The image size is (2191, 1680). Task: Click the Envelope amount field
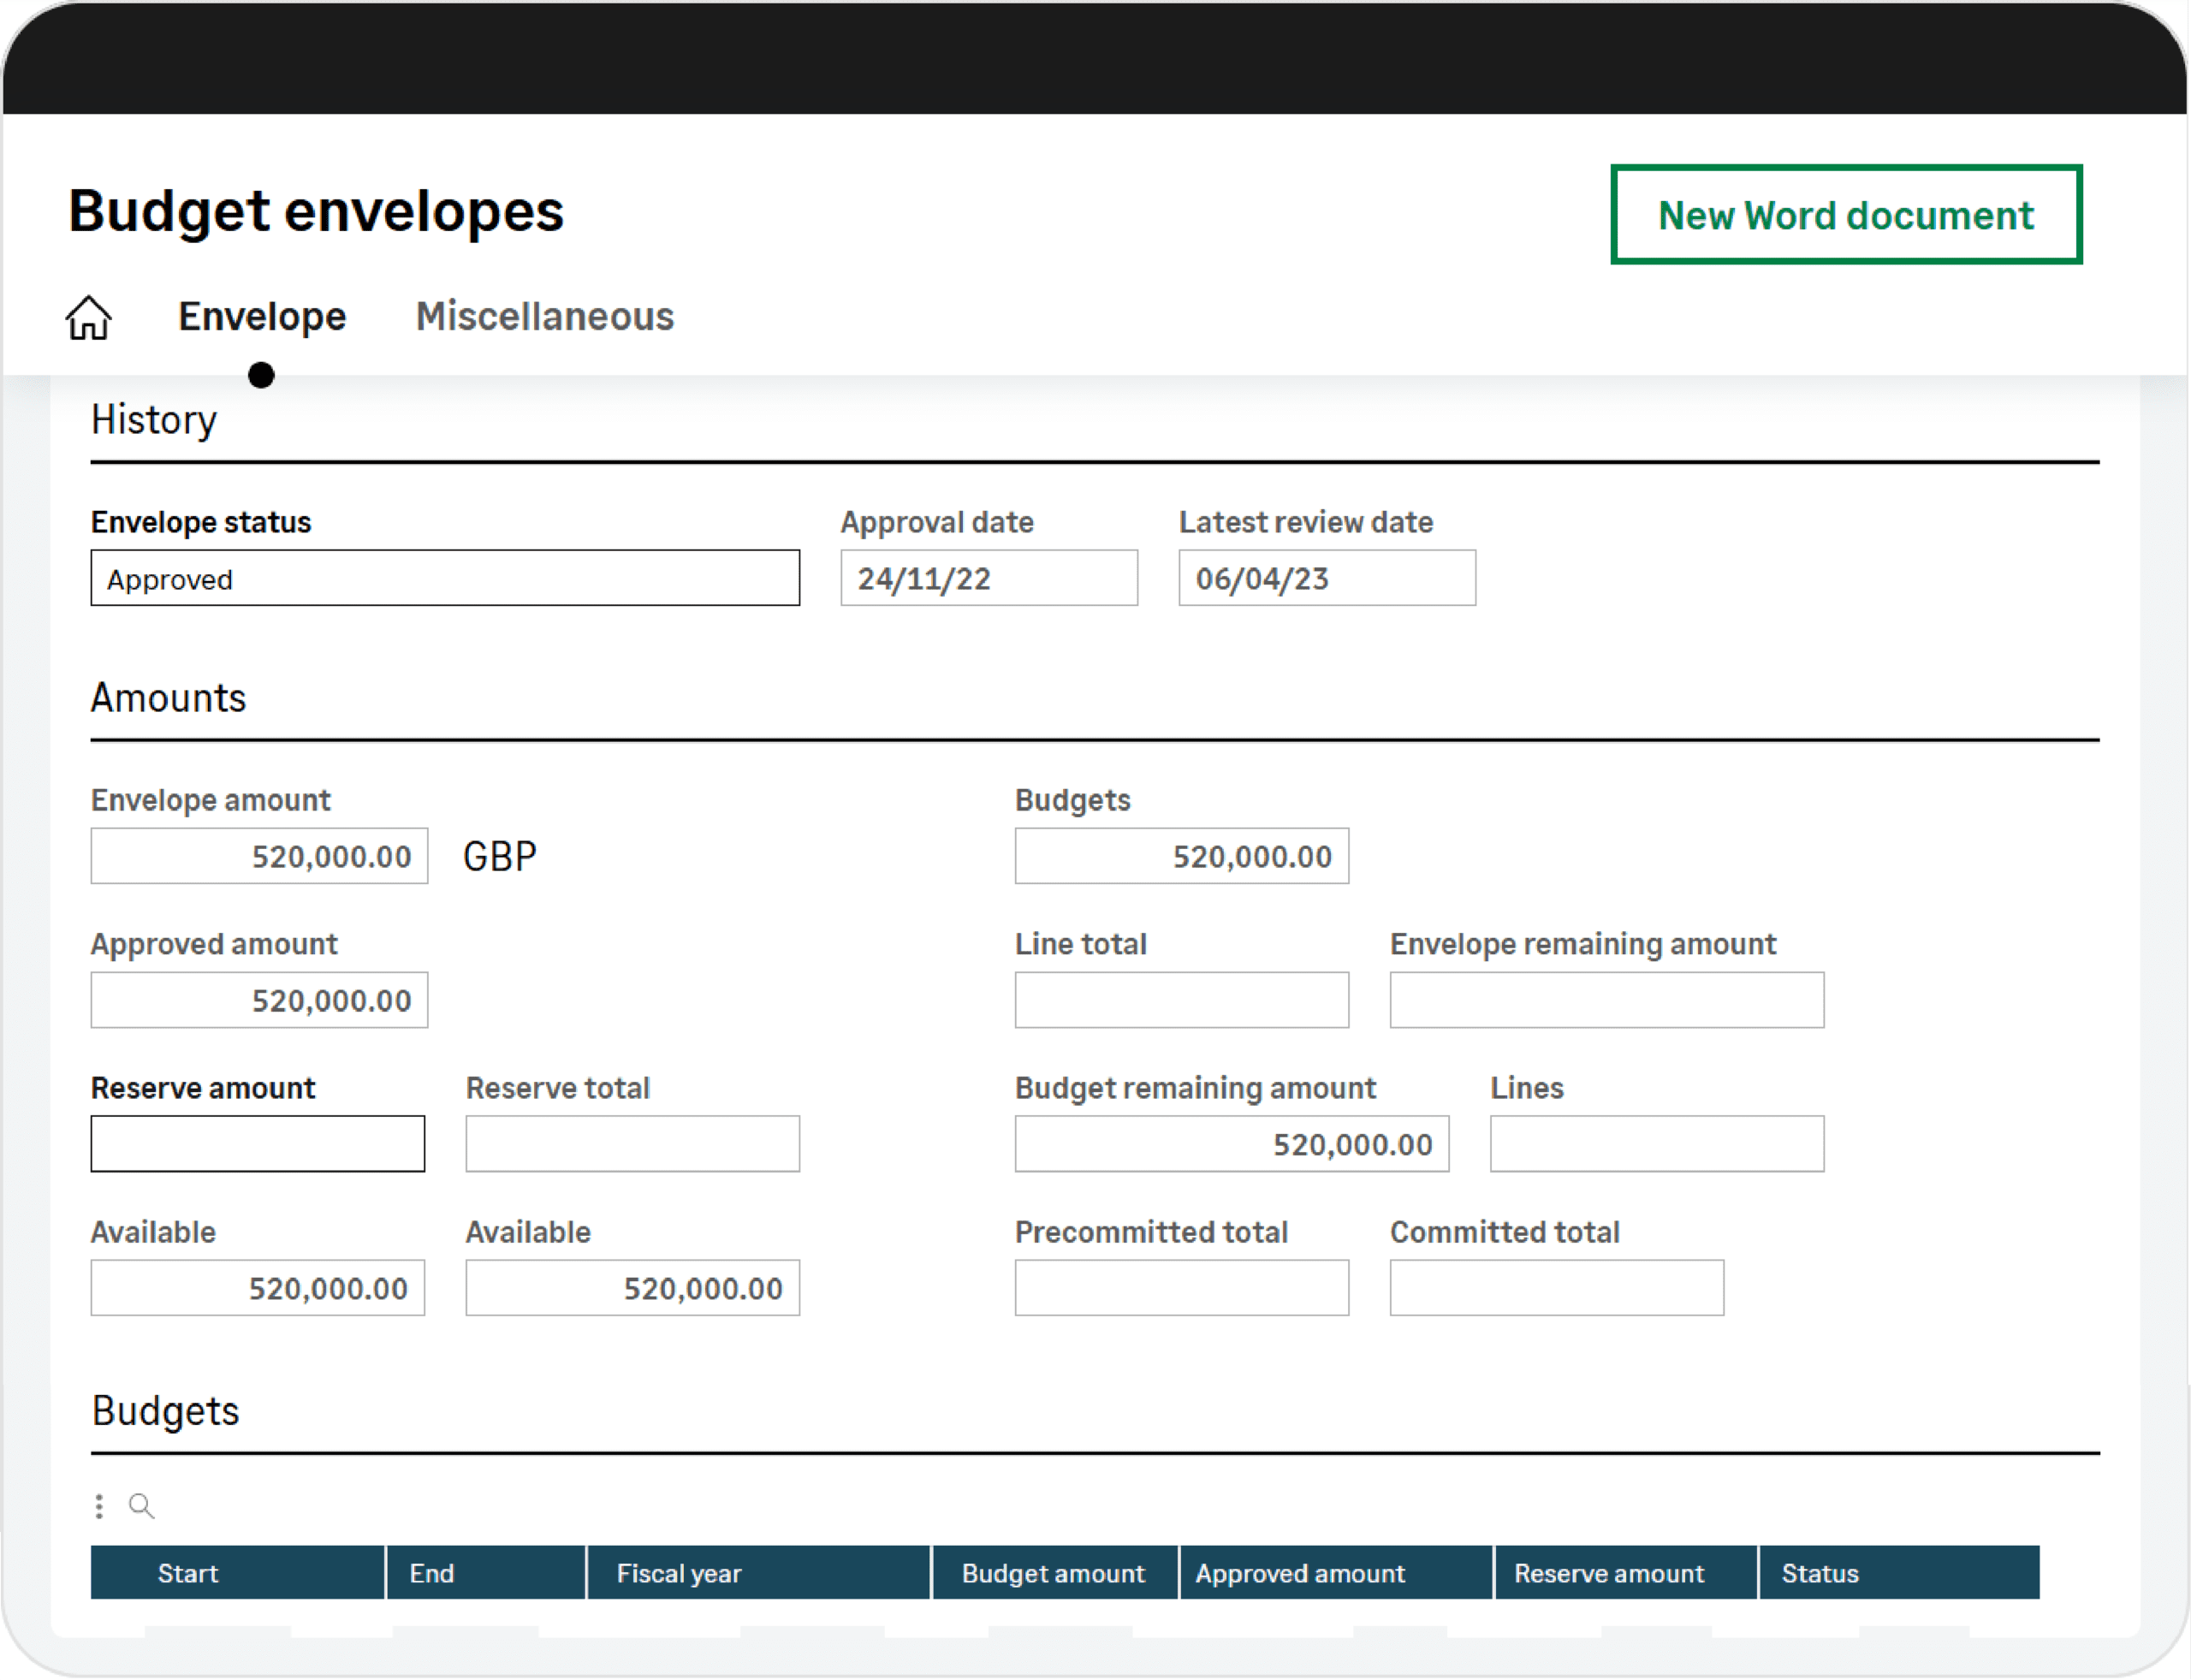pos(259,856)
